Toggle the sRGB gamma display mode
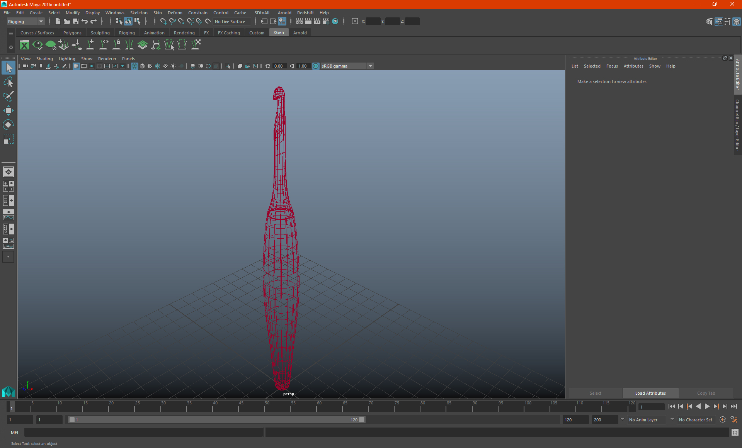The height and width of the screenshot is (448, 742). (316, 66)
